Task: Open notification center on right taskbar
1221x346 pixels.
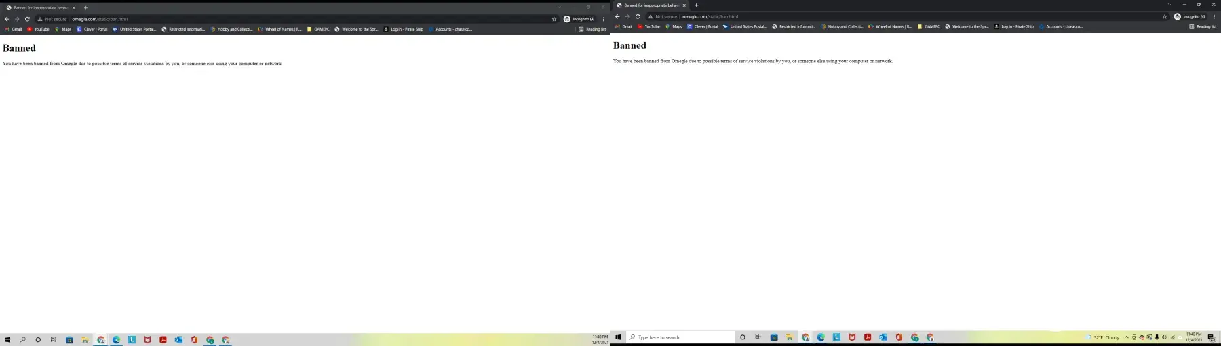Action: tap(1212, 337)
